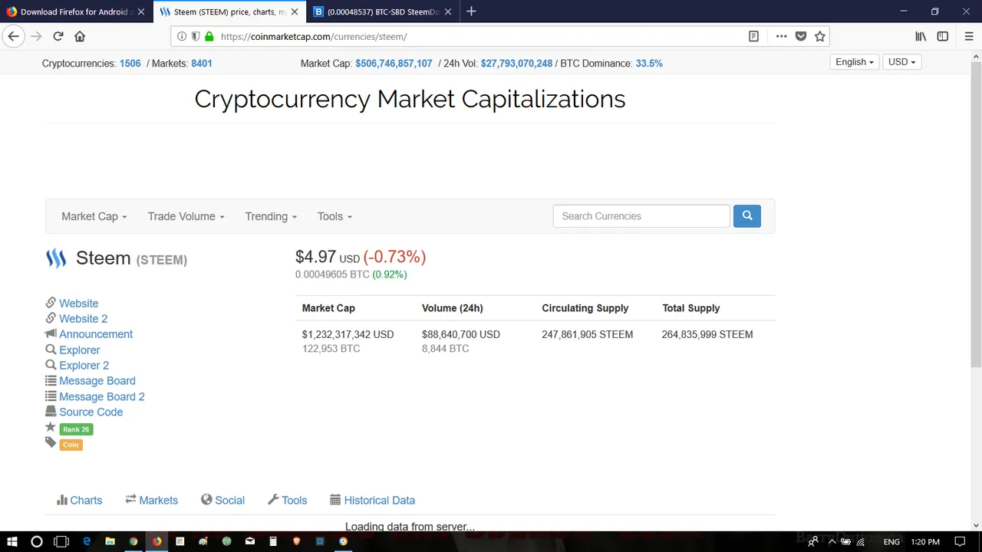Save page to Pocket
The height and width of the screenshot is (552, 982).
[801, 36]
